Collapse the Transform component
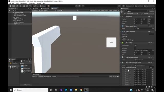Viewport: 164px width, 92px height. 121,17
